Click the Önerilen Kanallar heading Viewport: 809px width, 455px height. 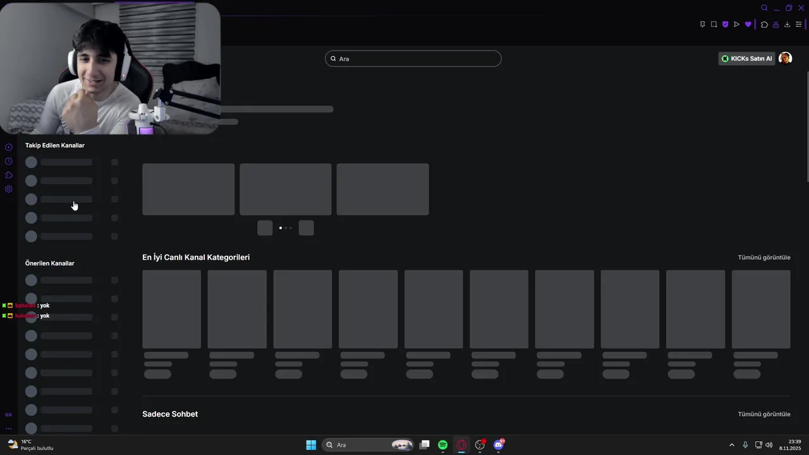pos(50,263)
